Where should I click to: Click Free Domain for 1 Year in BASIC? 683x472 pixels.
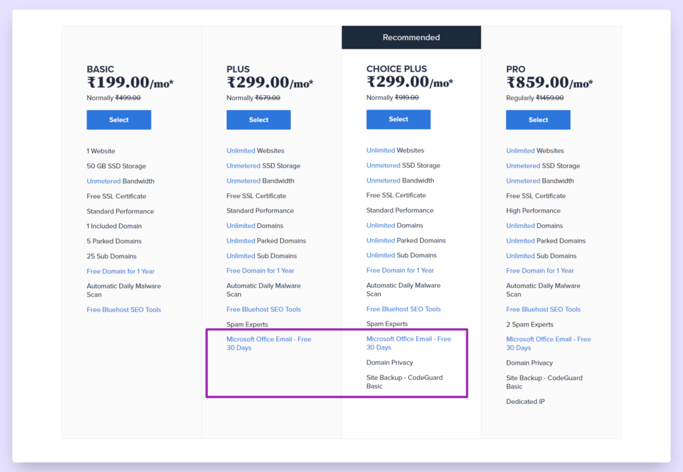tap(120, 271)
